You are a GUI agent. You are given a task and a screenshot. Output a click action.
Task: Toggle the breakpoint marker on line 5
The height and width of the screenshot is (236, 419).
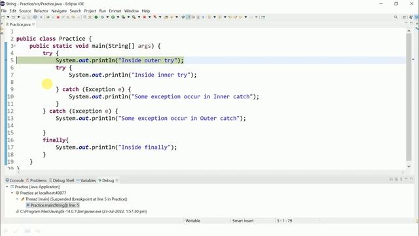[6, 60]
